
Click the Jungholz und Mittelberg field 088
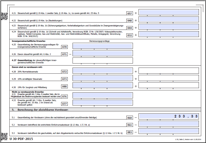(x=102, y=86)
